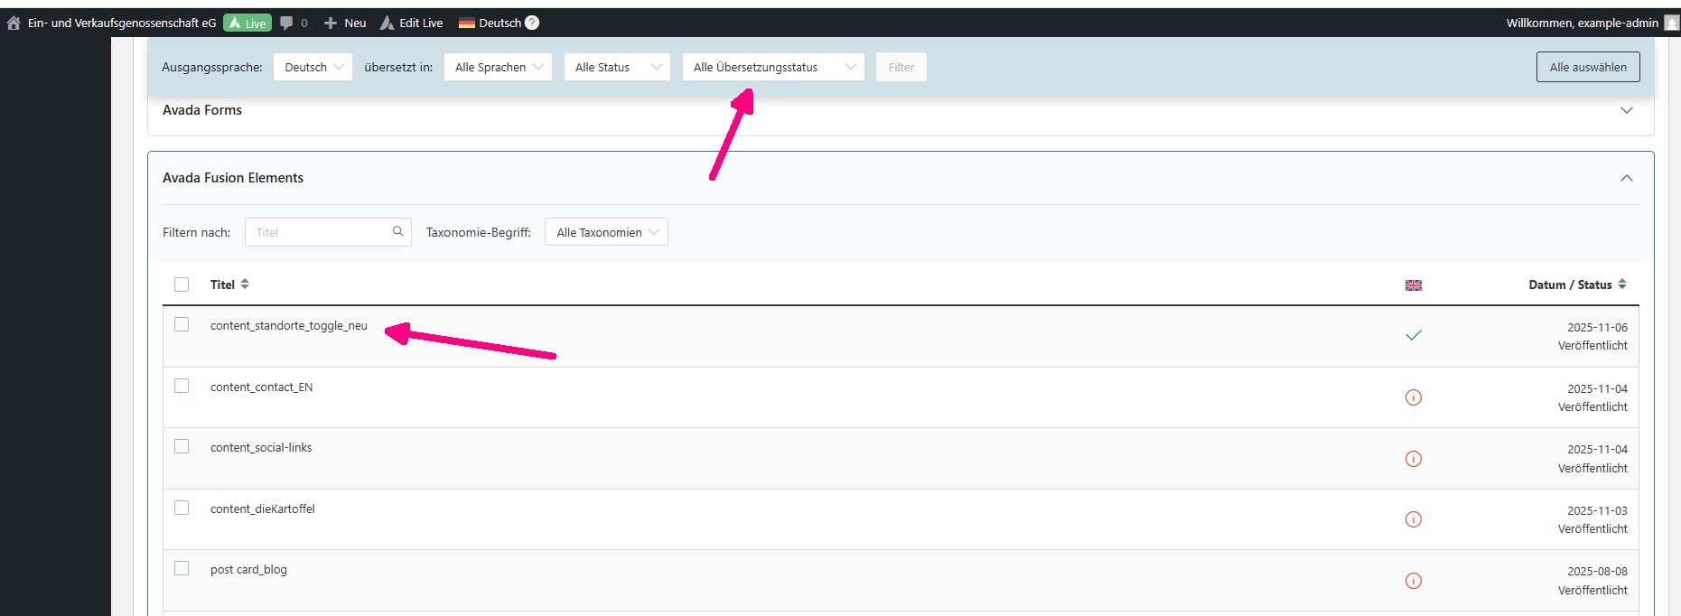
Task: Check the content_social-links row checkbox
Action: coord(182,446)
